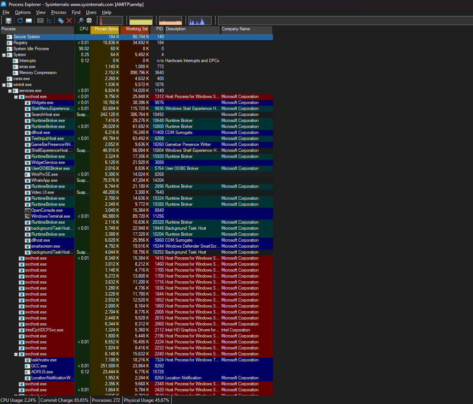Image resolution: width=473 pixels, height=404 pixels.
Task: Click the Find Handle or DLL magnifier icon
Action: 81,21
